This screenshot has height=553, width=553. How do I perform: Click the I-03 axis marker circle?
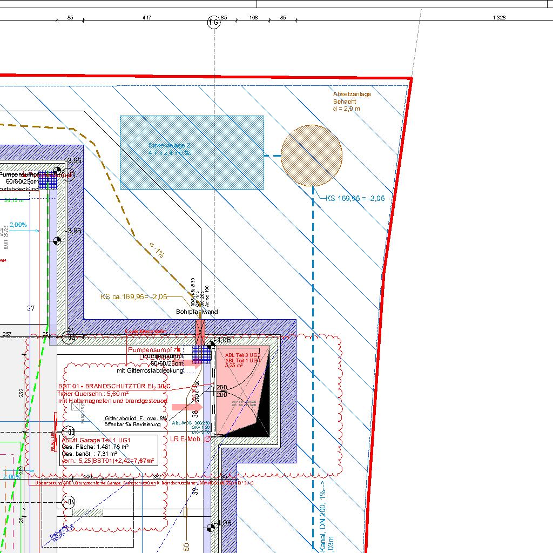tap(69, 432)
